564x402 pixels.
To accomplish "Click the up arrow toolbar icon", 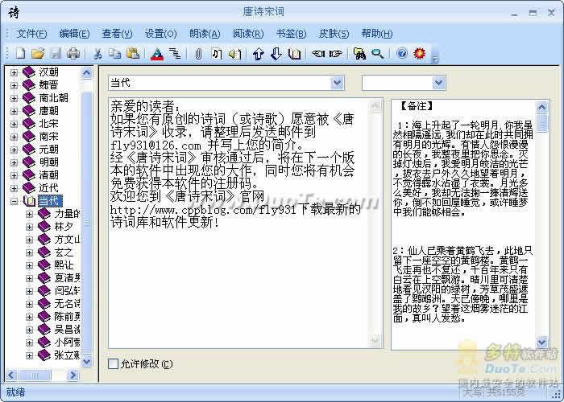I will coord(259,54).
